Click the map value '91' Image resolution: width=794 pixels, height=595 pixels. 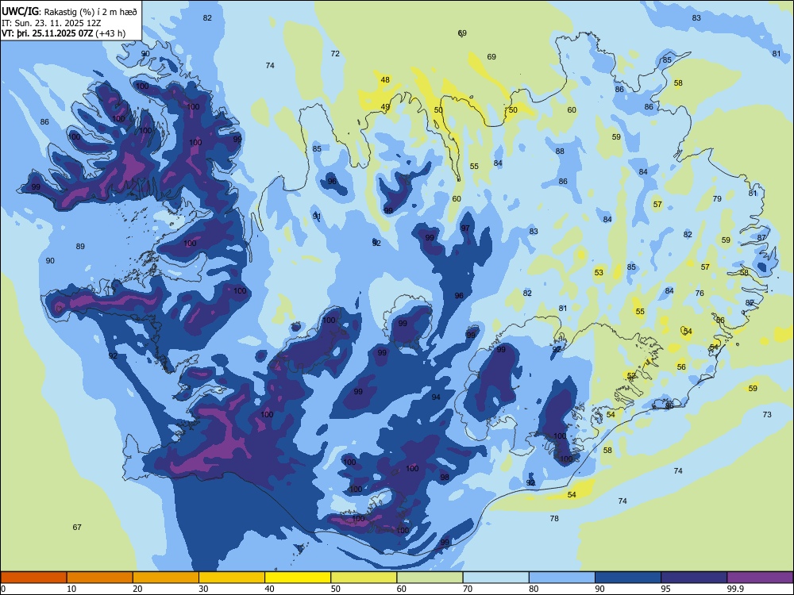click(317, 217)
